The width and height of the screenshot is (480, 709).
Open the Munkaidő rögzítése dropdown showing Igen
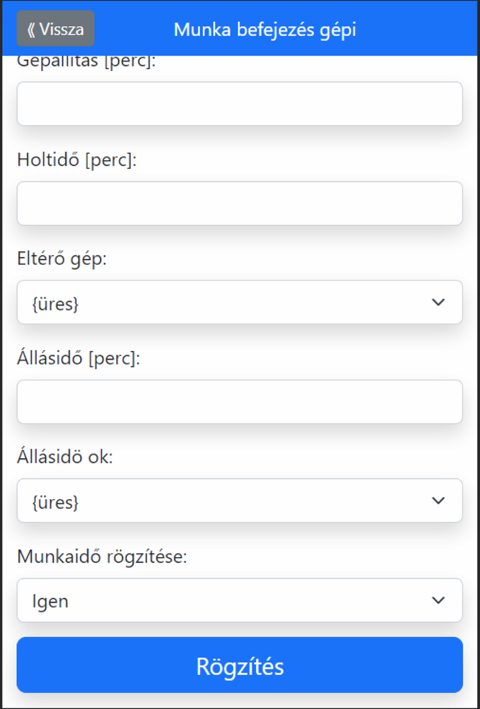[239, 600]
